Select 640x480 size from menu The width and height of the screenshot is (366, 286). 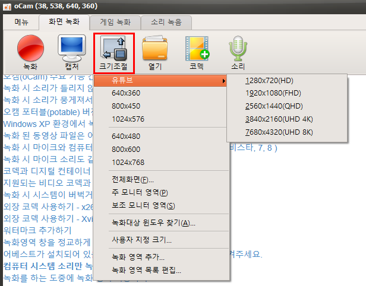(160, 136)
